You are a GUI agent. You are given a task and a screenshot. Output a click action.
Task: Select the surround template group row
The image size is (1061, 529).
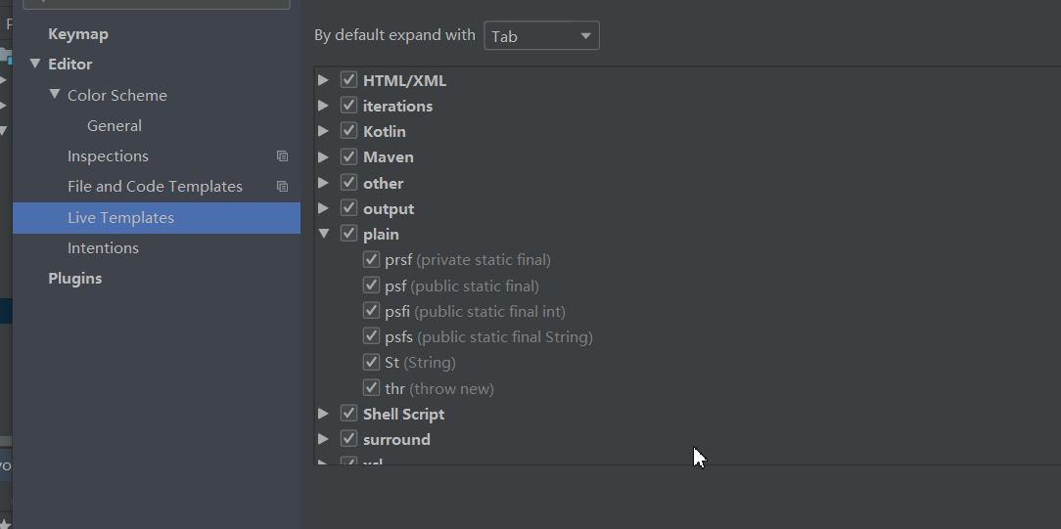coord(396,440)
